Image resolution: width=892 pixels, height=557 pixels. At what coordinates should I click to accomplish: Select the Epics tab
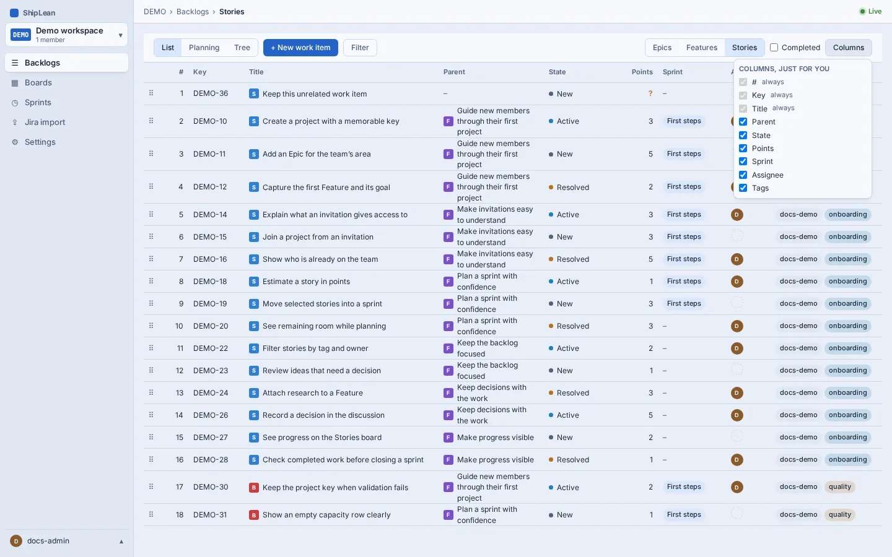(x=662, y=48)
